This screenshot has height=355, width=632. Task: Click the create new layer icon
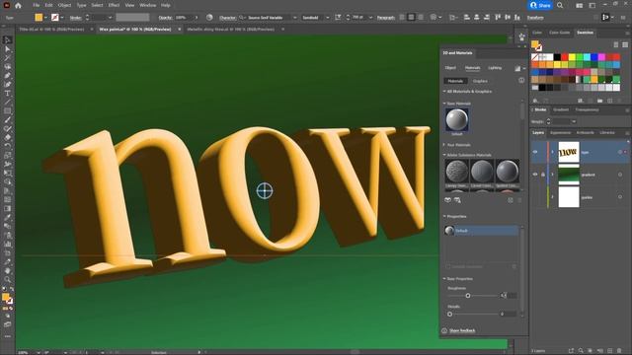(610, 351)
